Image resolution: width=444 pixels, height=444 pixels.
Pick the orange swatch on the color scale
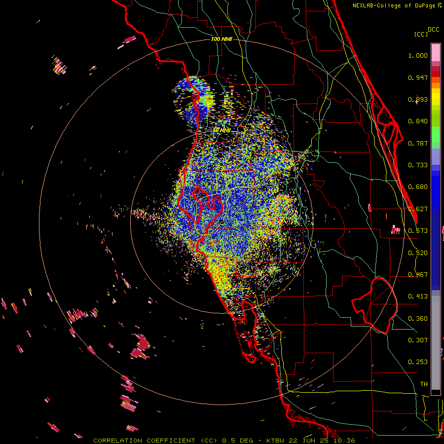[436, 85]
